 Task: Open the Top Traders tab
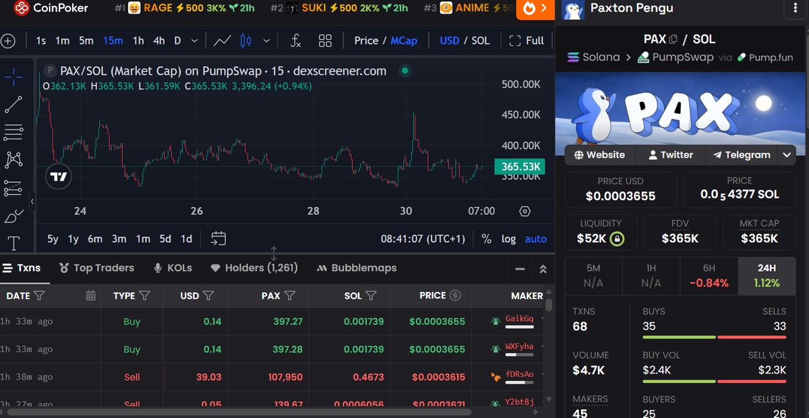96,268
